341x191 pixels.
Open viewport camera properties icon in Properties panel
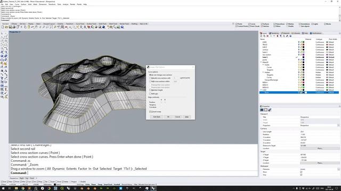click(262, 110)
